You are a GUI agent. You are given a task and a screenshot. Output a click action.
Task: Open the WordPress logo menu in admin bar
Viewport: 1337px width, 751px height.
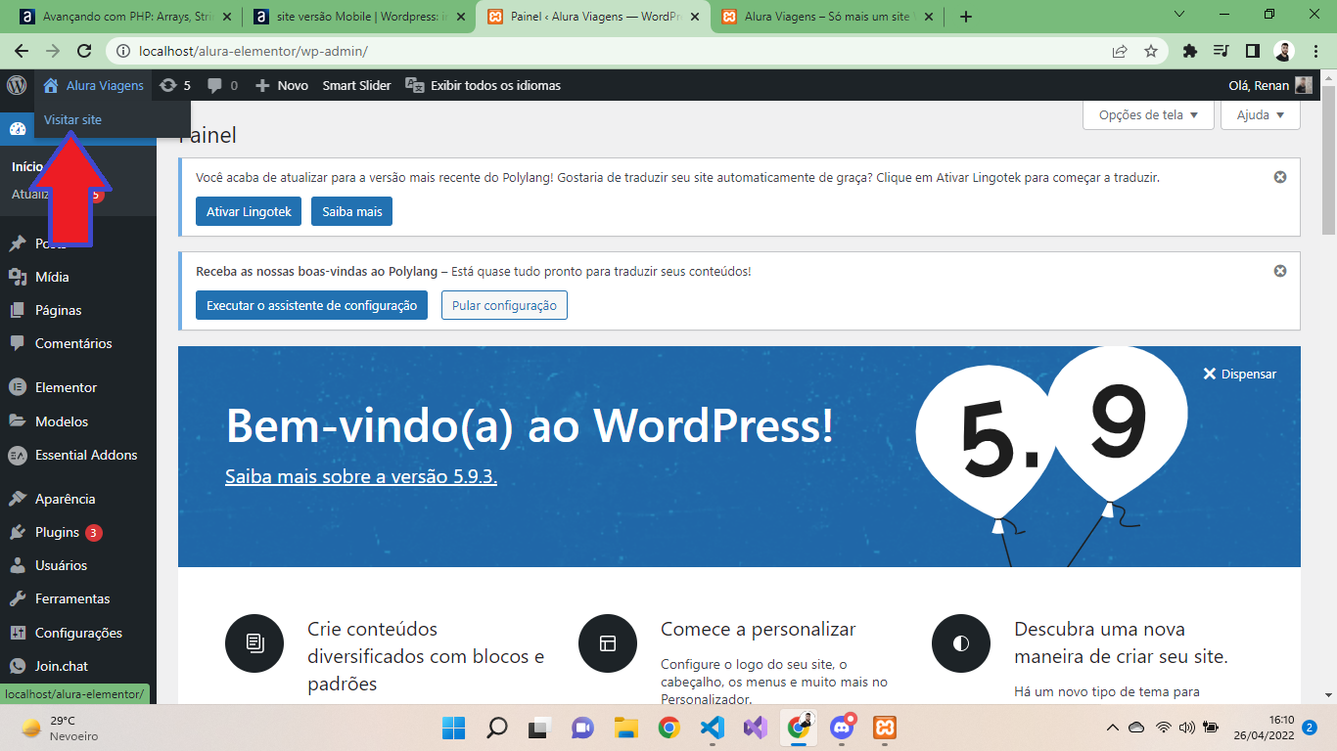pos(17,85)
